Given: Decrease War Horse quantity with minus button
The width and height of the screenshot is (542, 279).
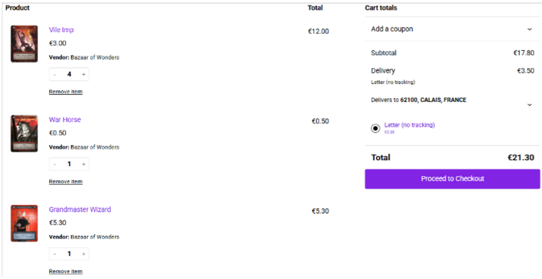Looking at the screenshot, I should coord(55,164).
